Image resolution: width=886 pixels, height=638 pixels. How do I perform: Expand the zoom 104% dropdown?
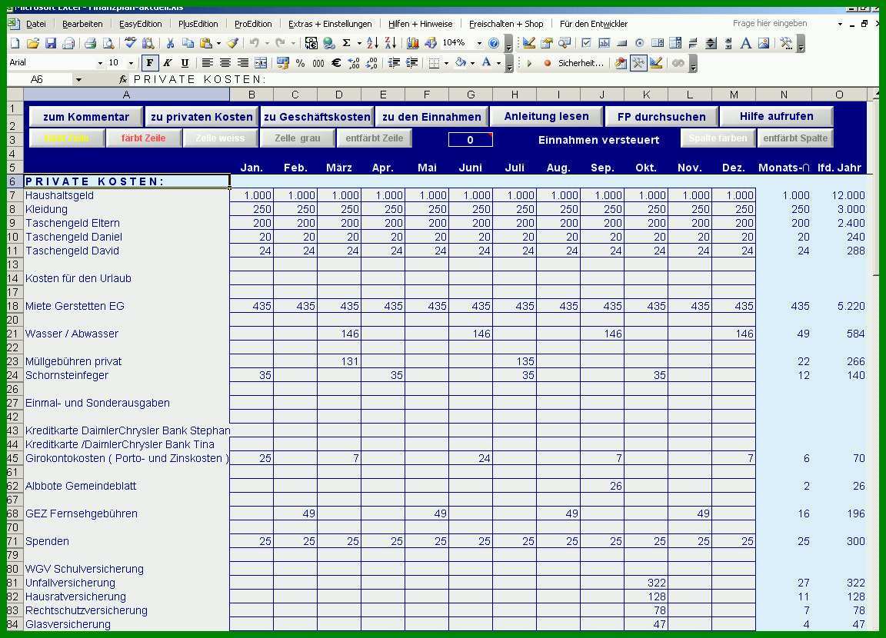click(x=479, y=43)
